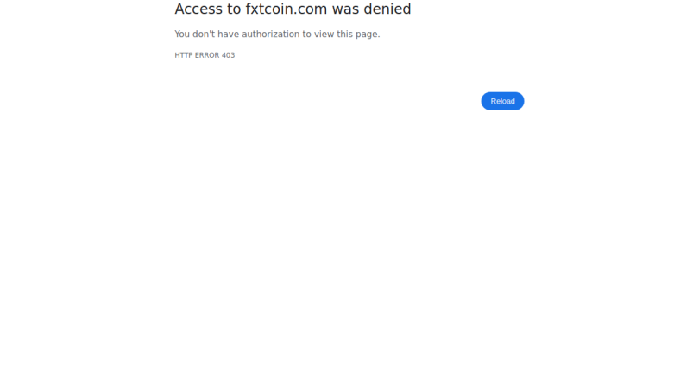Click the word 'authorization' in the message
699x366 pixels.
tap(271, 35)
